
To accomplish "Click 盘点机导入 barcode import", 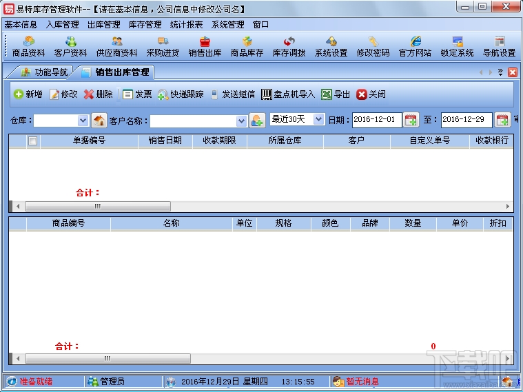I will click(x=288, y=94).
